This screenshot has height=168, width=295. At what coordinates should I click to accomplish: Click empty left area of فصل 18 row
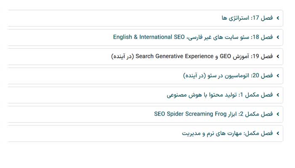click(55, 37)
